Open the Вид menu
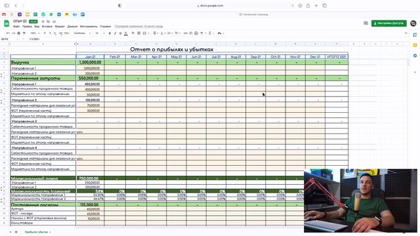The height and width of the screenshot is (236, 420). pyautogui.click(x=37, y=26)
